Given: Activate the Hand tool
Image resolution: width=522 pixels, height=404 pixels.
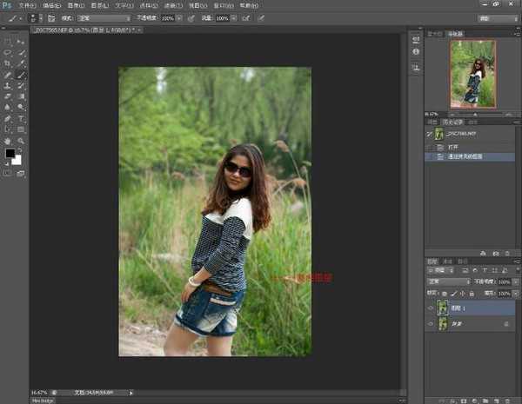Looking at the screenshot, I should (x=9, y=140).
